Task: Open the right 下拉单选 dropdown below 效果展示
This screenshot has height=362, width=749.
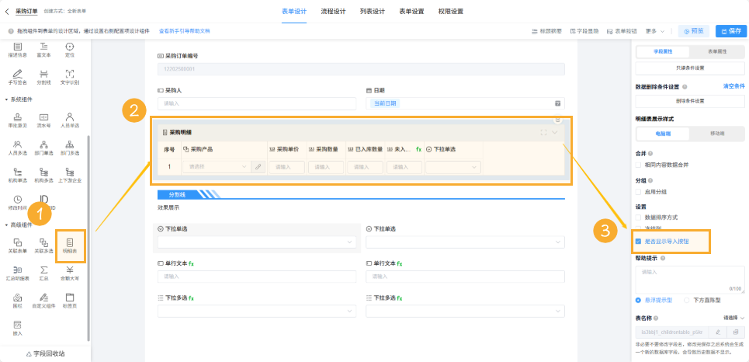Action: (465, 242)
